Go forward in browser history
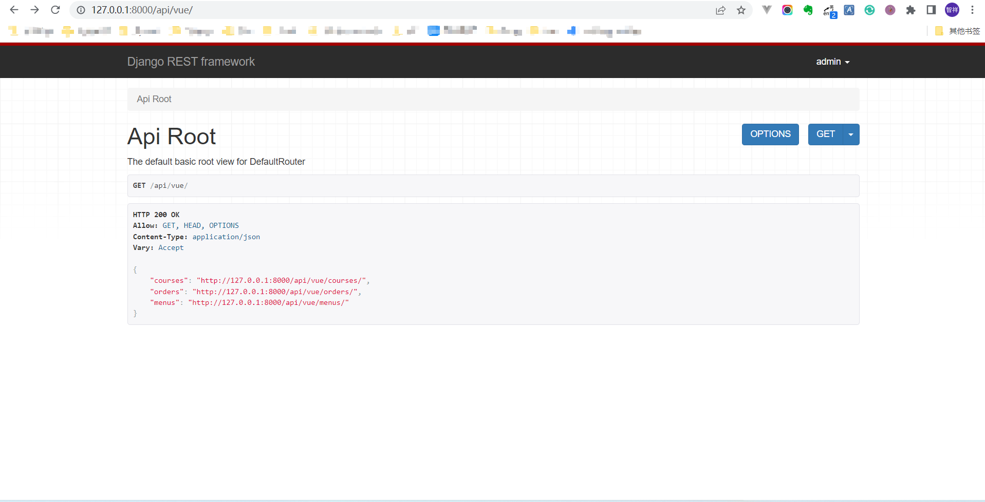The image size is (985, 502). pyautogui.click(x=35, y=10)
